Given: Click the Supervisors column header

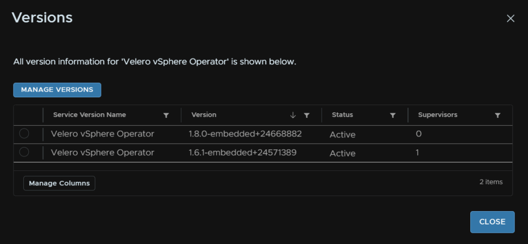Looking at the screenshot, I should tap(437, 115).
